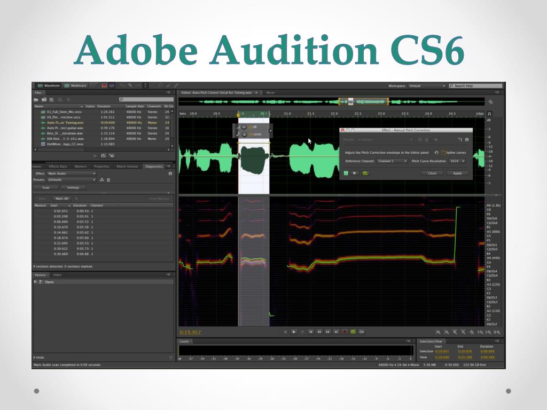Reset the pitch correction envelope
The height and width of the screenshot is (410, 547).
(436, 153)
